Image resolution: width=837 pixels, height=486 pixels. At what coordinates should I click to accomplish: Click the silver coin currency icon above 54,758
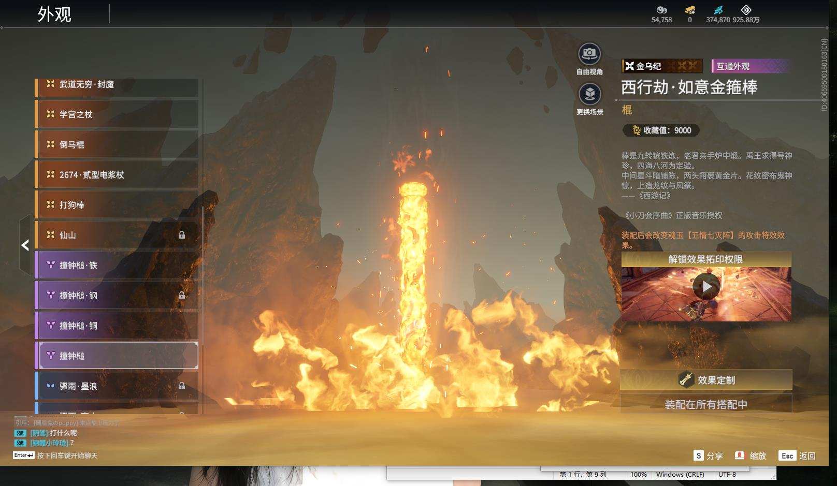coord(661,10)
